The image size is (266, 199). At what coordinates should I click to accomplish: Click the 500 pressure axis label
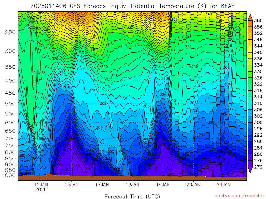click(x=10, y=104)
